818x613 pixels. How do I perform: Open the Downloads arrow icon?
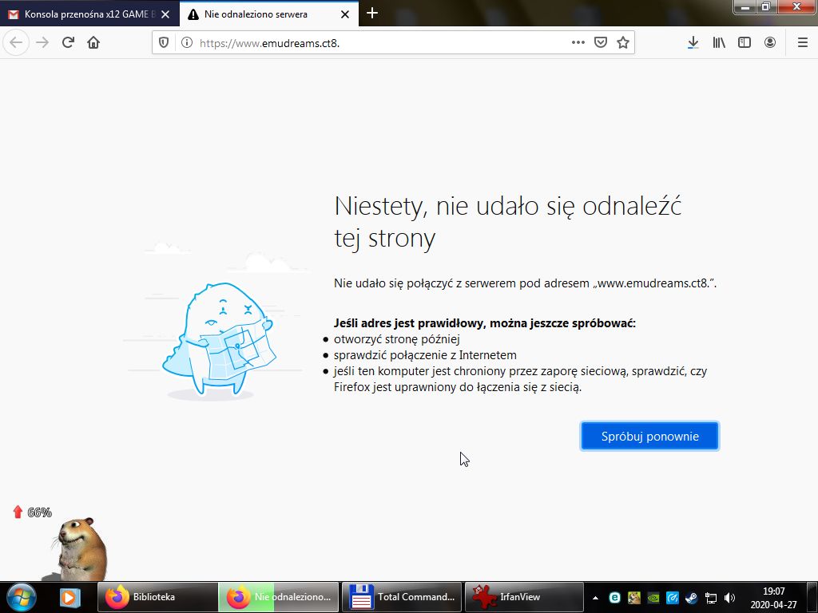point(693,43)
